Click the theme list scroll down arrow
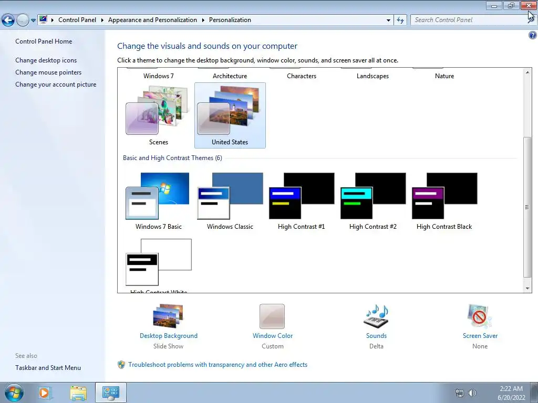 (x=527, y=289)
